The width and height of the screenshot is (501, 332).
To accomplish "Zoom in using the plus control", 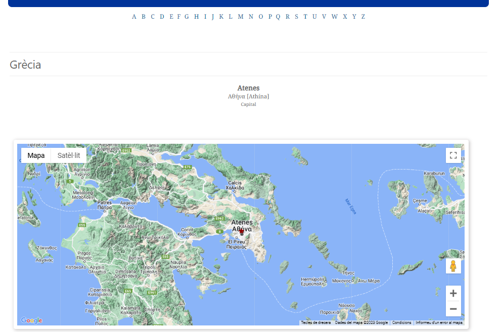I will pyautogui.click(x=453, y=293).
